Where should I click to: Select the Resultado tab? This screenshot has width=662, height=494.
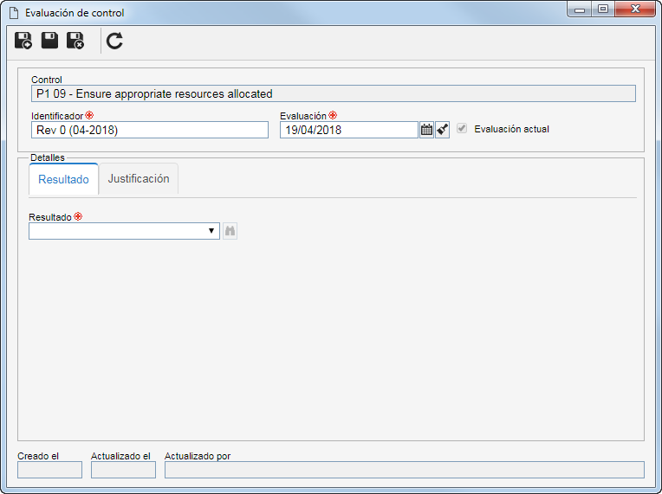[64, 179]
